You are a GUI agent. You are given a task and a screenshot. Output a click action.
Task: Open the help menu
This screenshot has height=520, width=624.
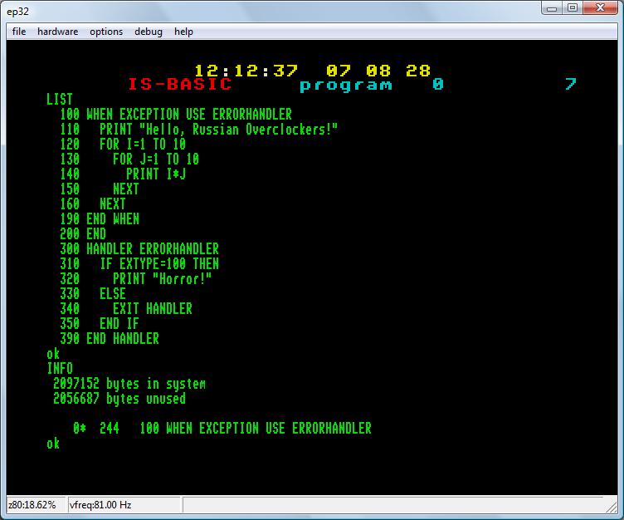183,32
